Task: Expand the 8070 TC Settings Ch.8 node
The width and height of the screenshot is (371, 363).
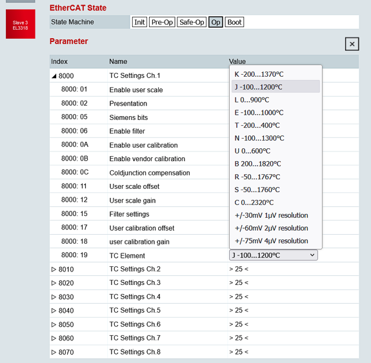Action: (54, 352)
